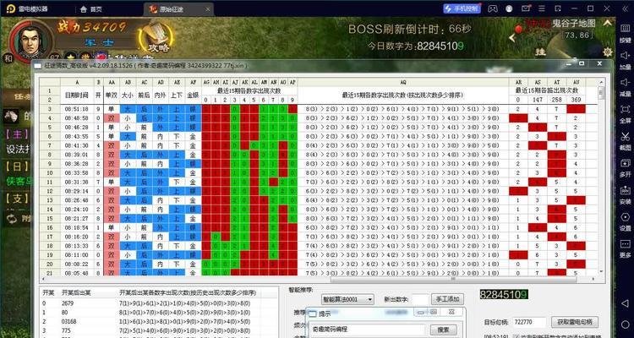This screenshot has height=338, width=634.
Task: Click the table scroll-right arrow
Action: click(x=593, y=279)
